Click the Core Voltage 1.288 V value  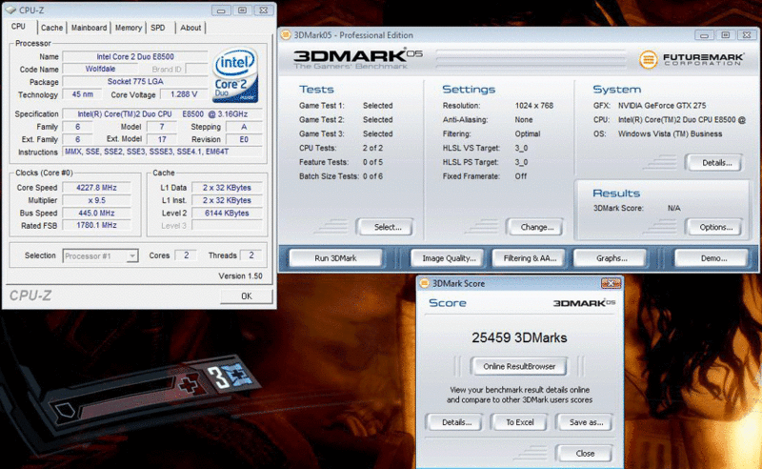click(x=184, y=94)
